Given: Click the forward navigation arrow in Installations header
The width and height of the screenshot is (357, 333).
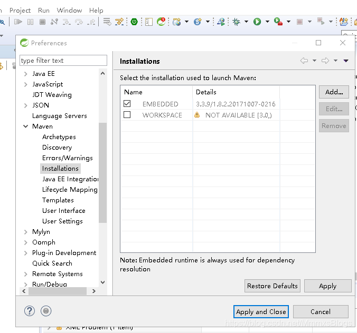Looking at the screenshot, I should (325, 61).
